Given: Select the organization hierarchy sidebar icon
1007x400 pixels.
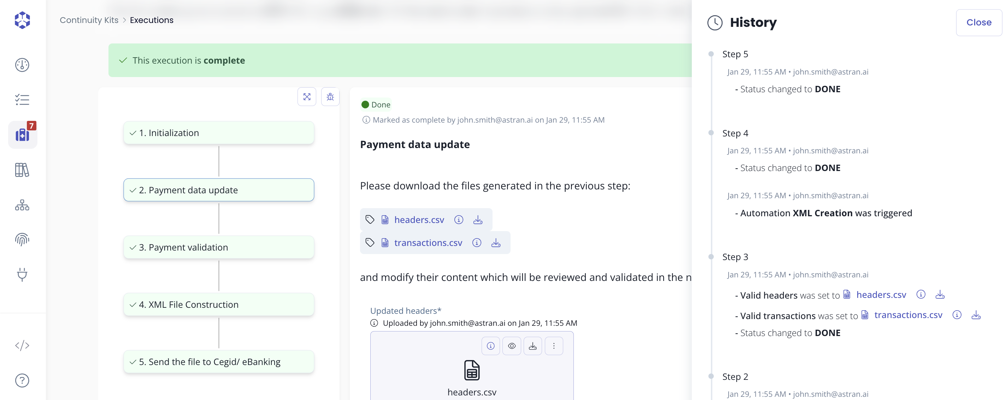Looking at the screenshot, I should (22, 205).
